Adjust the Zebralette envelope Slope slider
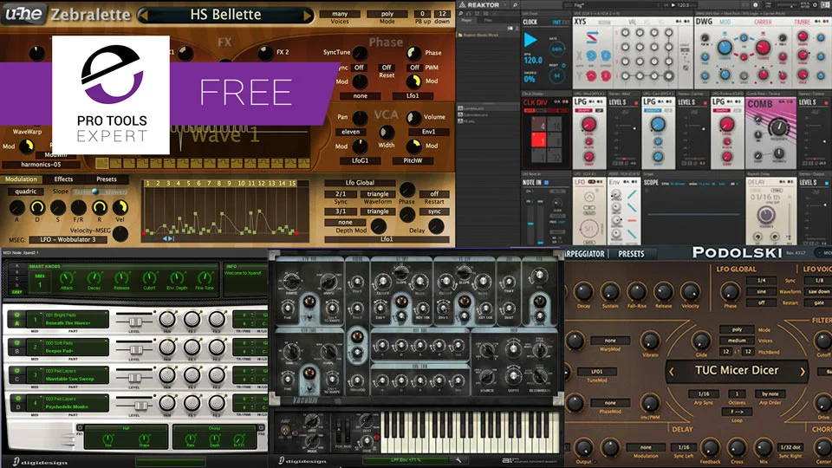The image size is (832, 468). pyautogui.click(x=100, y=192)
